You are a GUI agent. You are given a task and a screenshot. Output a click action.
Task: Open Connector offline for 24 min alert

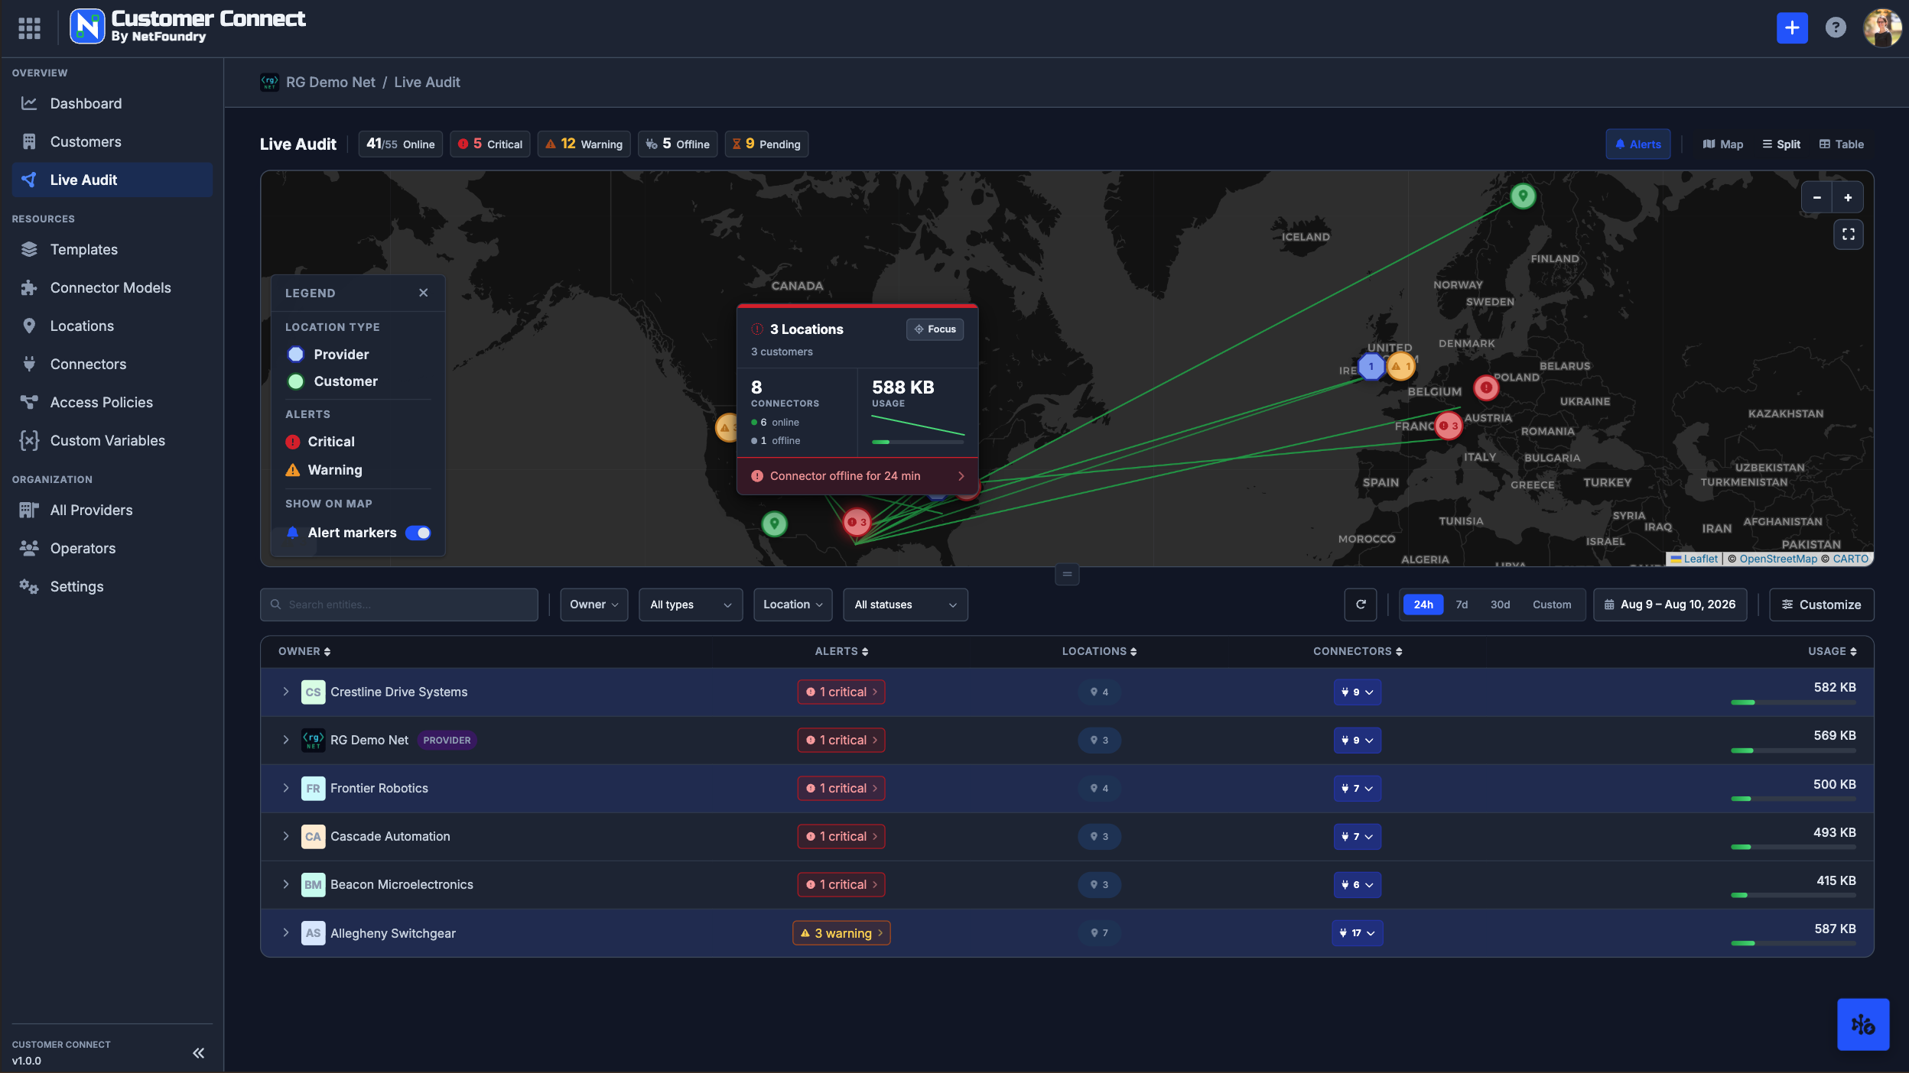(x=857, y=476)
